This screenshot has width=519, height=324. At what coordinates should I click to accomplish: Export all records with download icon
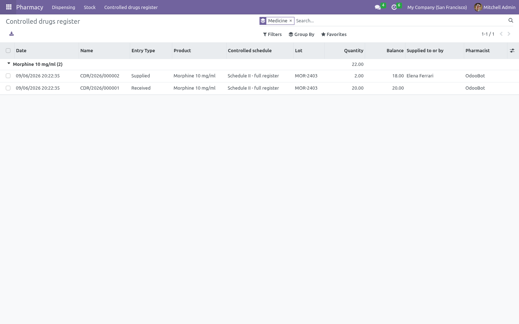12,34
